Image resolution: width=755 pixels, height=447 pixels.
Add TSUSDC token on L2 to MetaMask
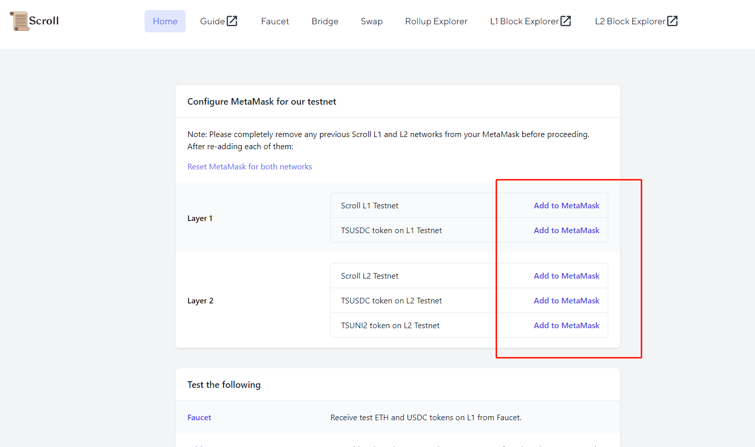[x=566, y=301]
